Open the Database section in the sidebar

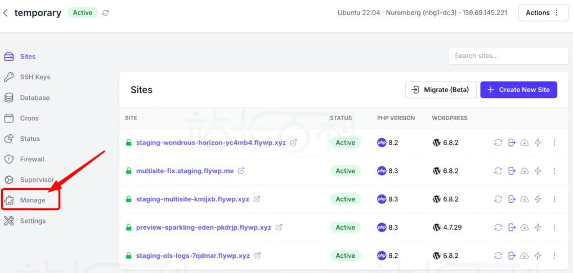34,98
